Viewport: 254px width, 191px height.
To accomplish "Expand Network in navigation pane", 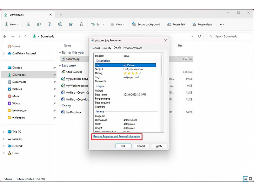I will (x=4, y=146).
